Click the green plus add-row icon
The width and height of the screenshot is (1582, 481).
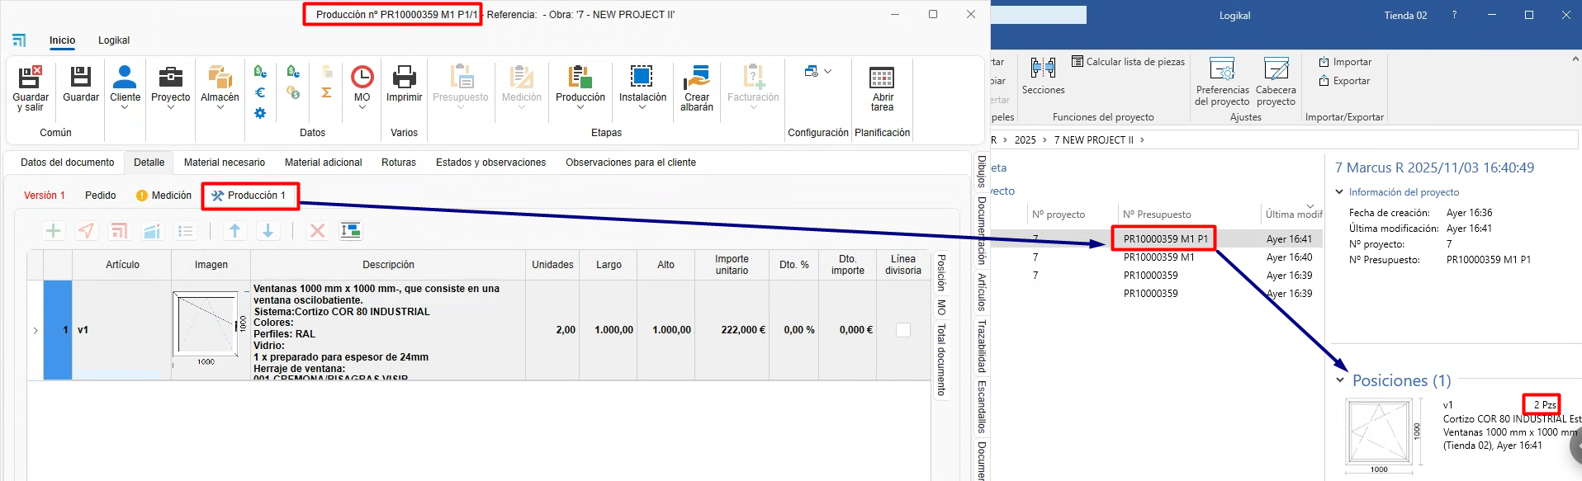click(54, 231)
